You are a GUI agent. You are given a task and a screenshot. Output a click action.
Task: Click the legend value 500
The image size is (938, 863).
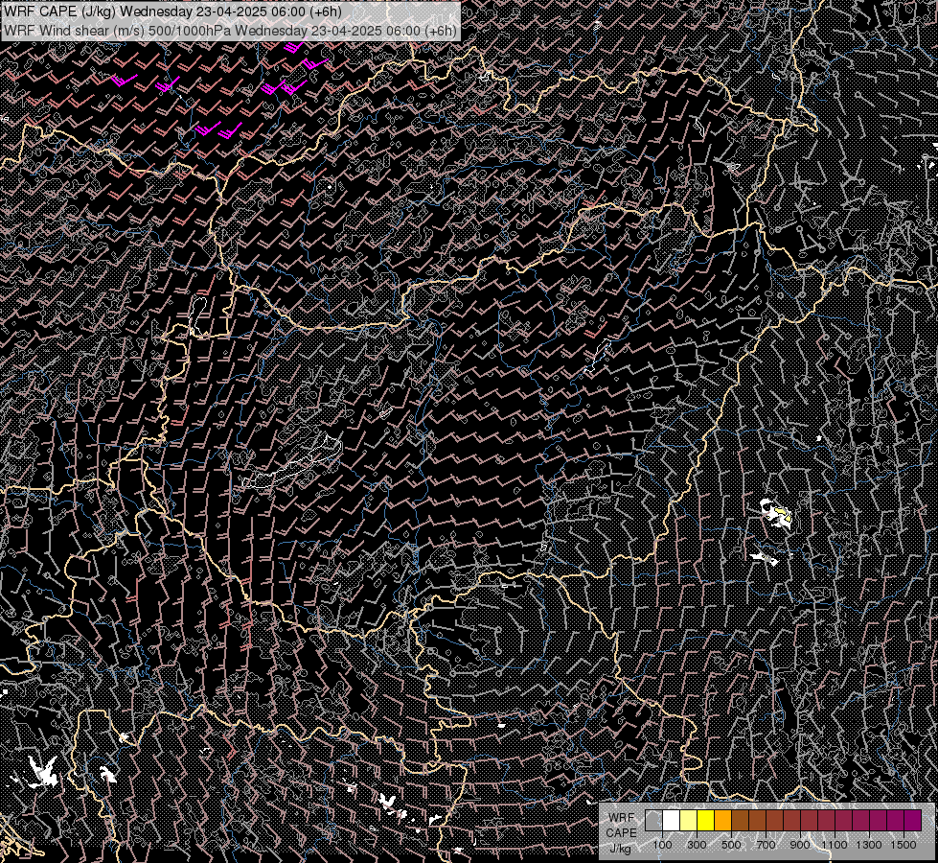pos(731,845)
